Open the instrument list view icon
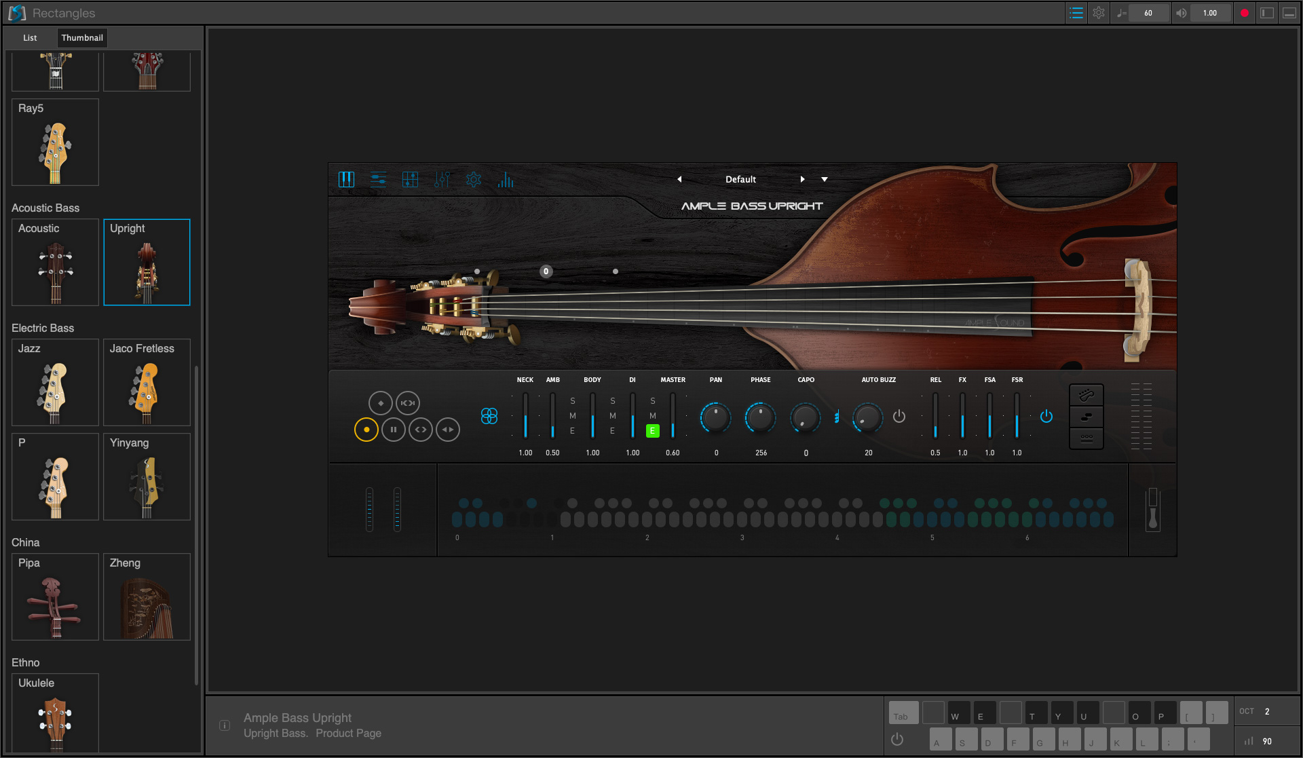Screen dimensions: 1303x758 coord(1076,13)
